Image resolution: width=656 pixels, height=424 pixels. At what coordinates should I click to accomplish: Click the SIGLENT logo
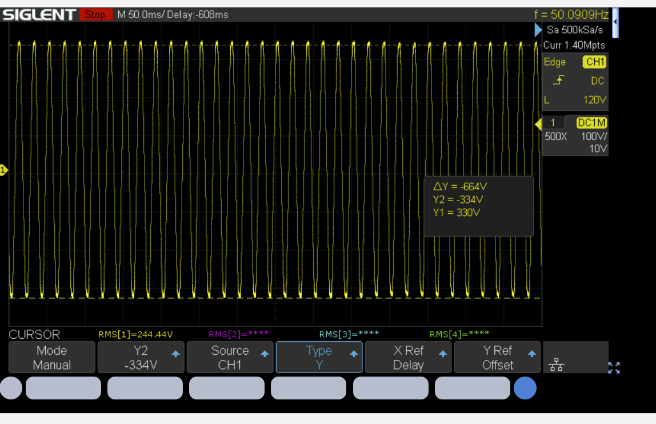click(x=39, y=15)
